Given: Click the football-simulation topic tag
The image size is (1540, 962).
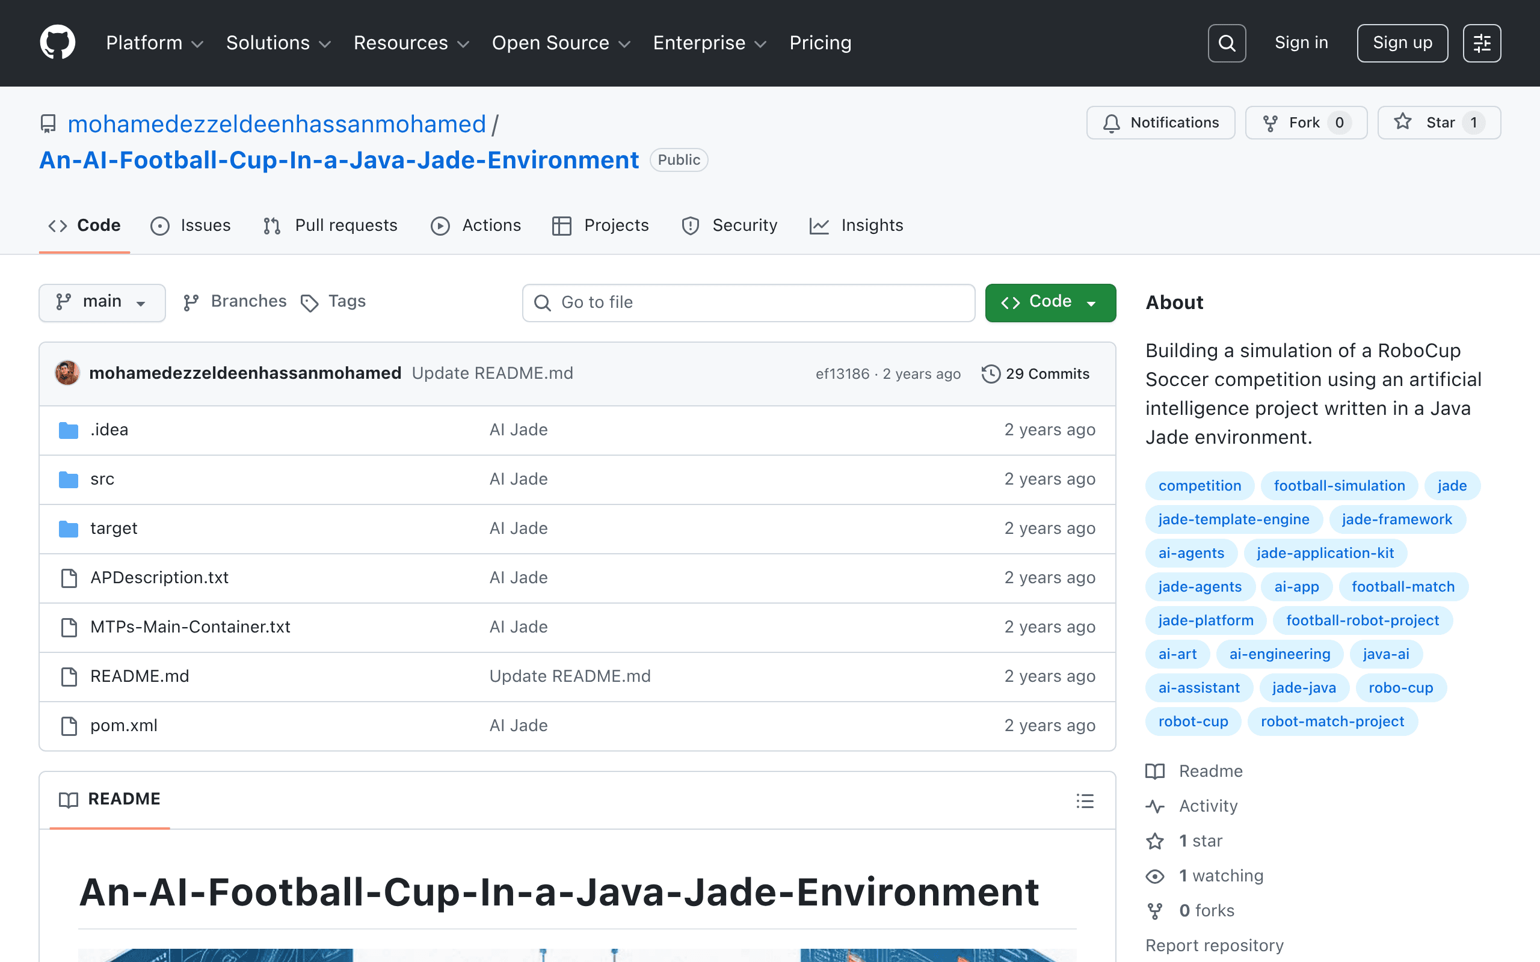Looking at the screenshot, I should click(1339, 486).
